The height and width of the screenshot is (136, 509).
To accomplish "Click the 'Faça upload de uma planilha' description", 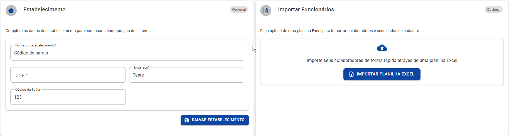I will pos(340,31).
